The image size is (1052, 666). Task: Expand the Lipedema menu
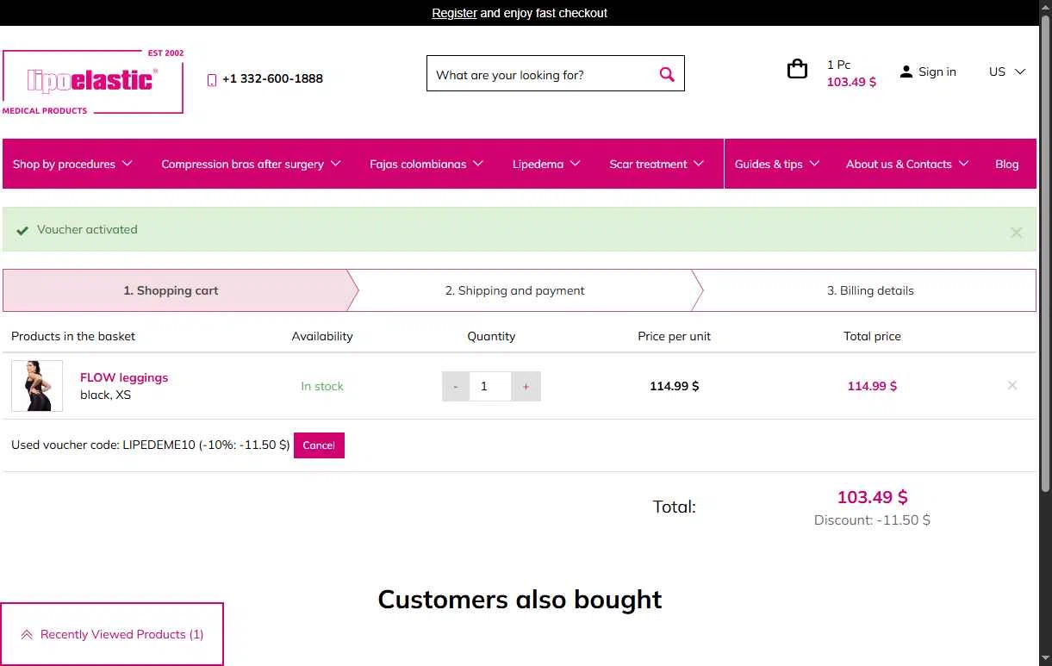click(x=546, y=164)
